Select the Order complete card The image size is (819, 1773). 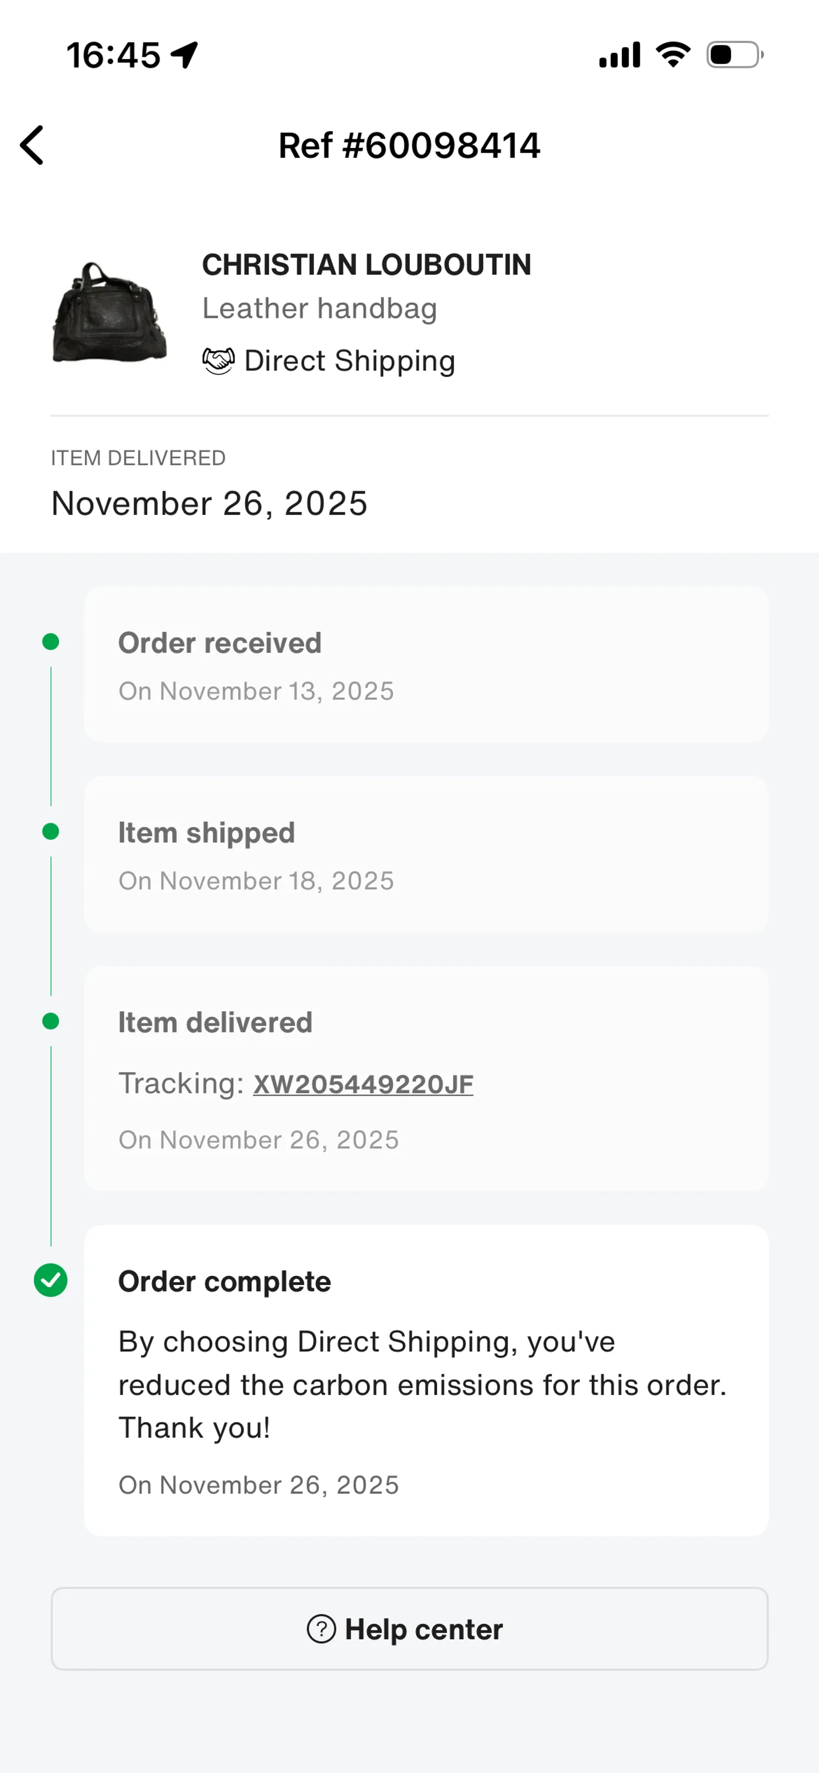point(426,1380)
